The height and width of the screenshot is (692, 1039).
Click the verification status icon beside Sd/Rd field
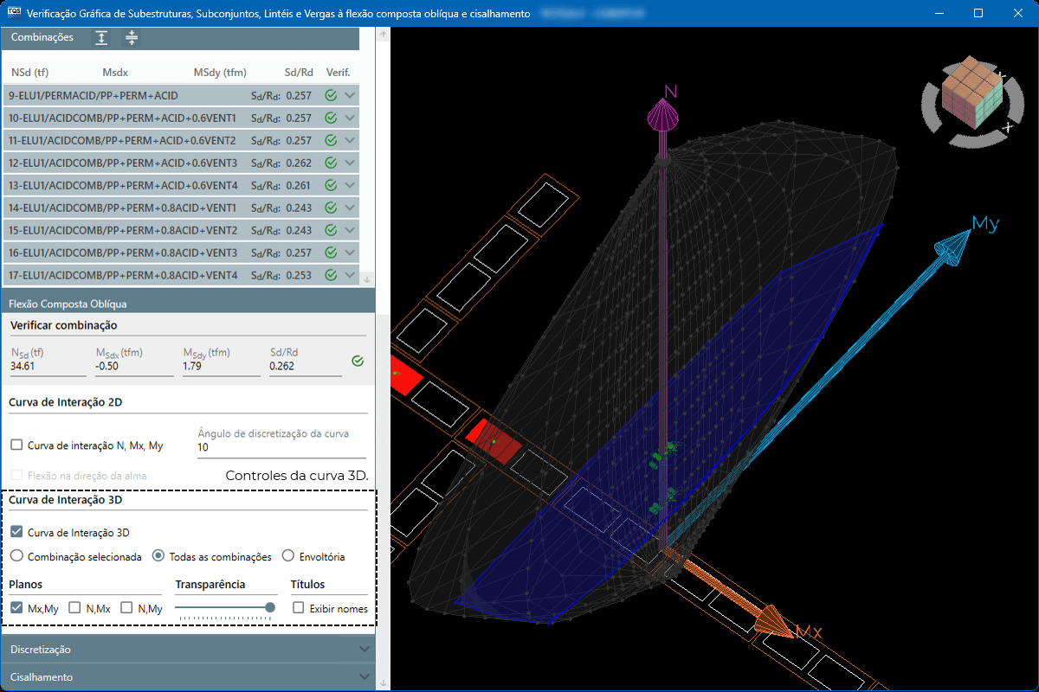(358, 361)
